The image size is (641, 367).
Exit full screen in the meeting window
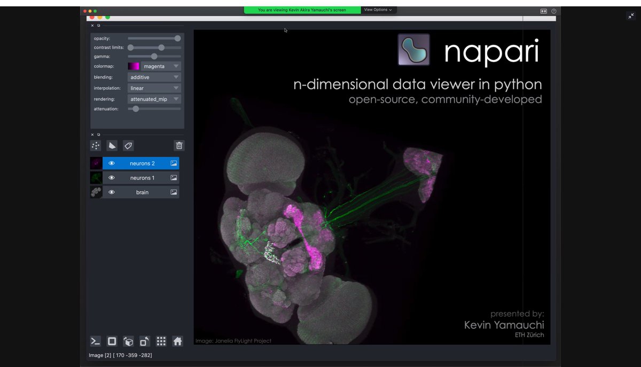point(631,16)
